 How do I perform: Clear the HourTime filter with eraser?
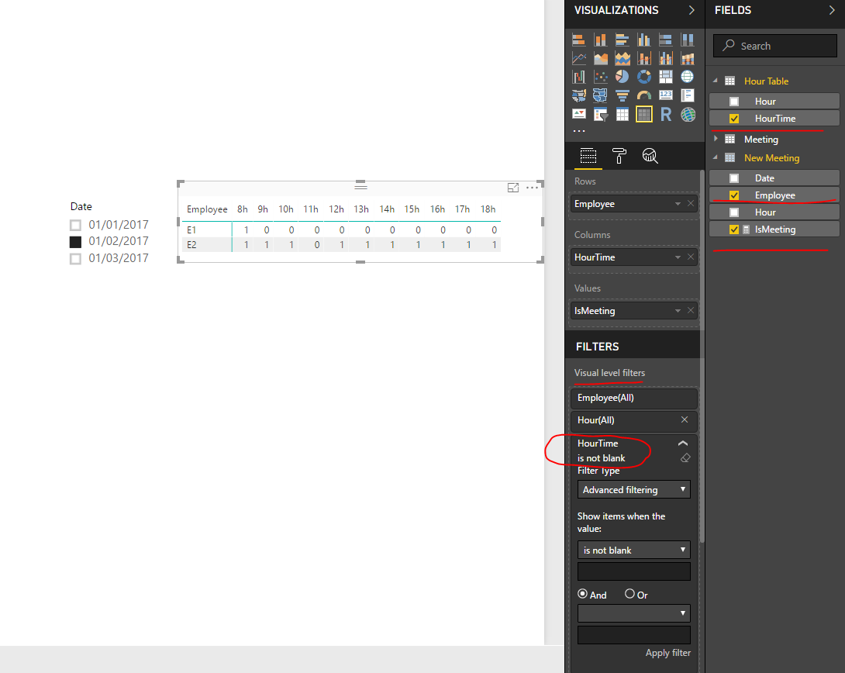point(685,458)
